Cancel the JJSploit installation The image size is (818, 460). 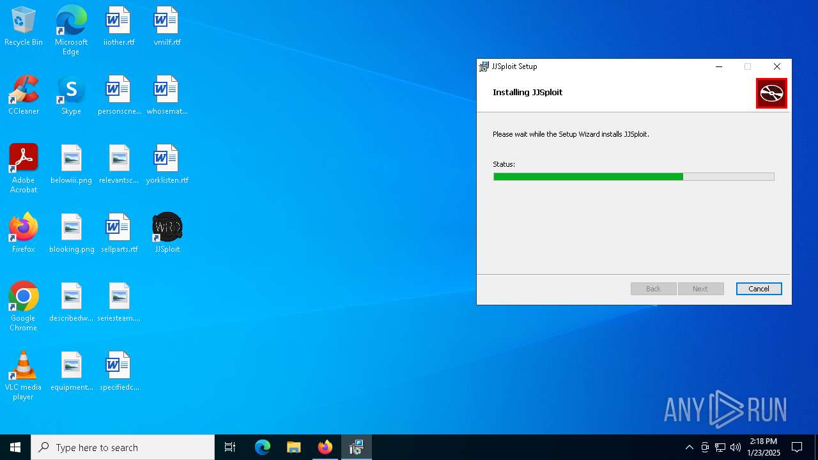pos(759,289)
